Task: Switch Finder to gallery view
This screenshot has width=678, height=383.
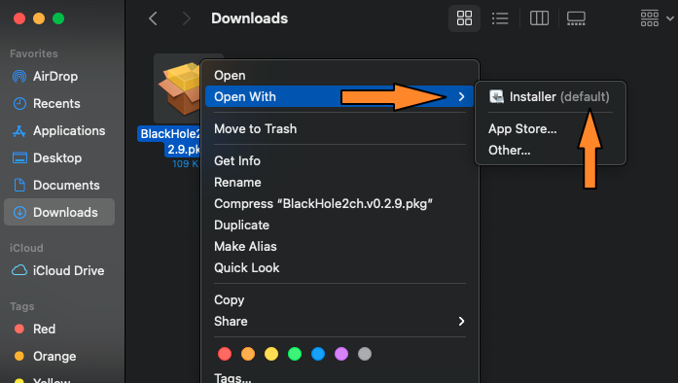Action: click(576, 18)
